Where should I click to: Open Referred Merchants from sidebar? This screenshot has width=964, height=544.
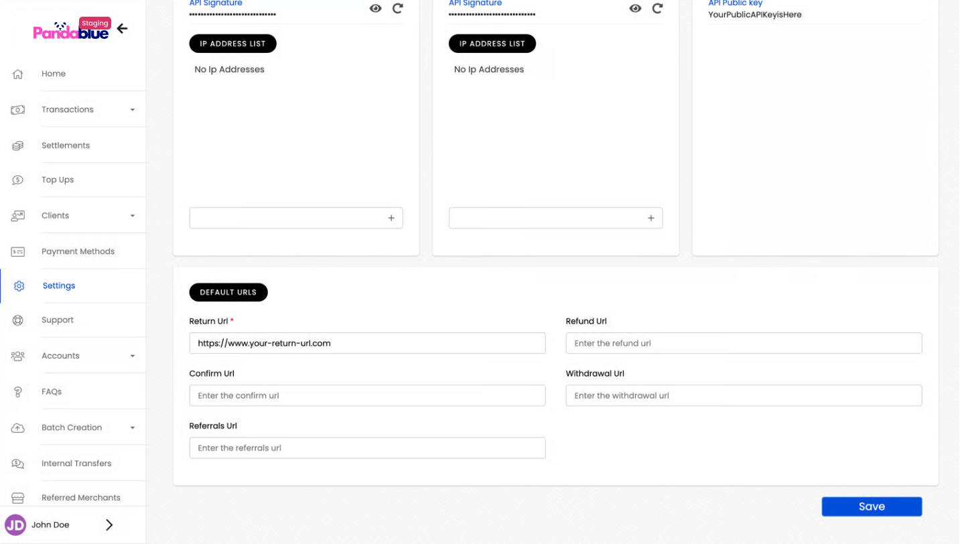click(80, 498)
